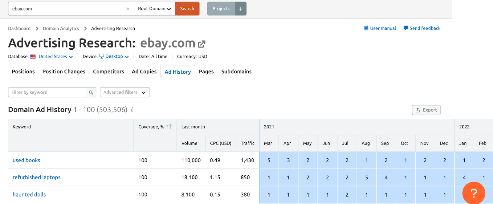Click the Dec 2021 cell for haunted dolls
Image resolution: width=493 pixels, height=204 pixels.
445,195
